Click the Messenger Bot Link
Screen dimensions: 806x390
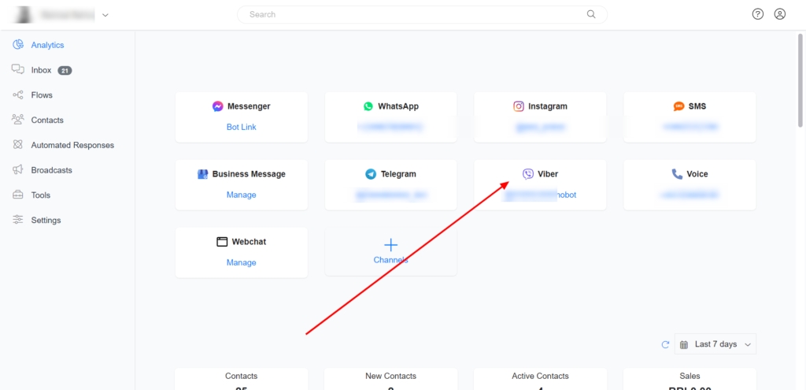point(242,127)
